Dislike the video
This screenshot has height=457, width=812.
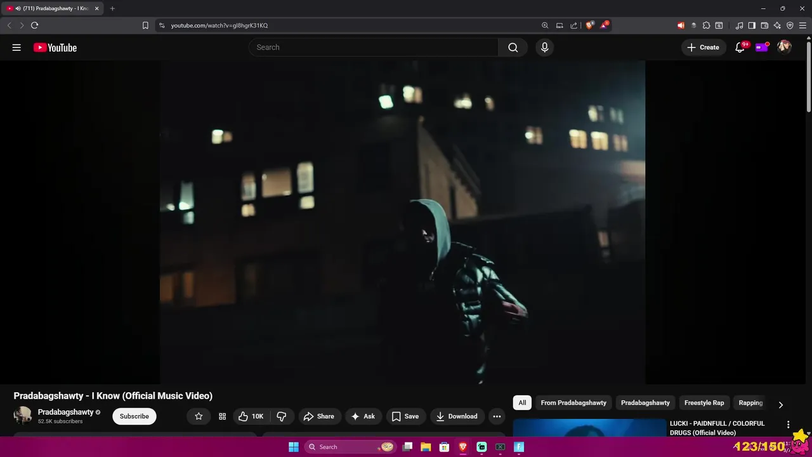point(282,416)
